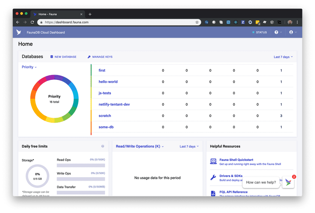The height and width of the screenshot is (213, 315).
Task: Open the Fauna chat widget bird icon
Action: (x=288, y=182)
